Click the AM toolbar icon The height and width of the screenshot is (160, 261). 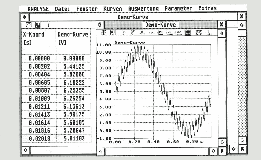178,33
